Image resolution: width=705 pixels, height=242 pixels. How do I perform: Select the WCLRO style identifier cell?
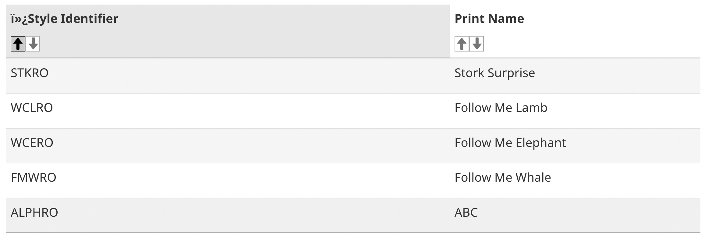(32, 108)
